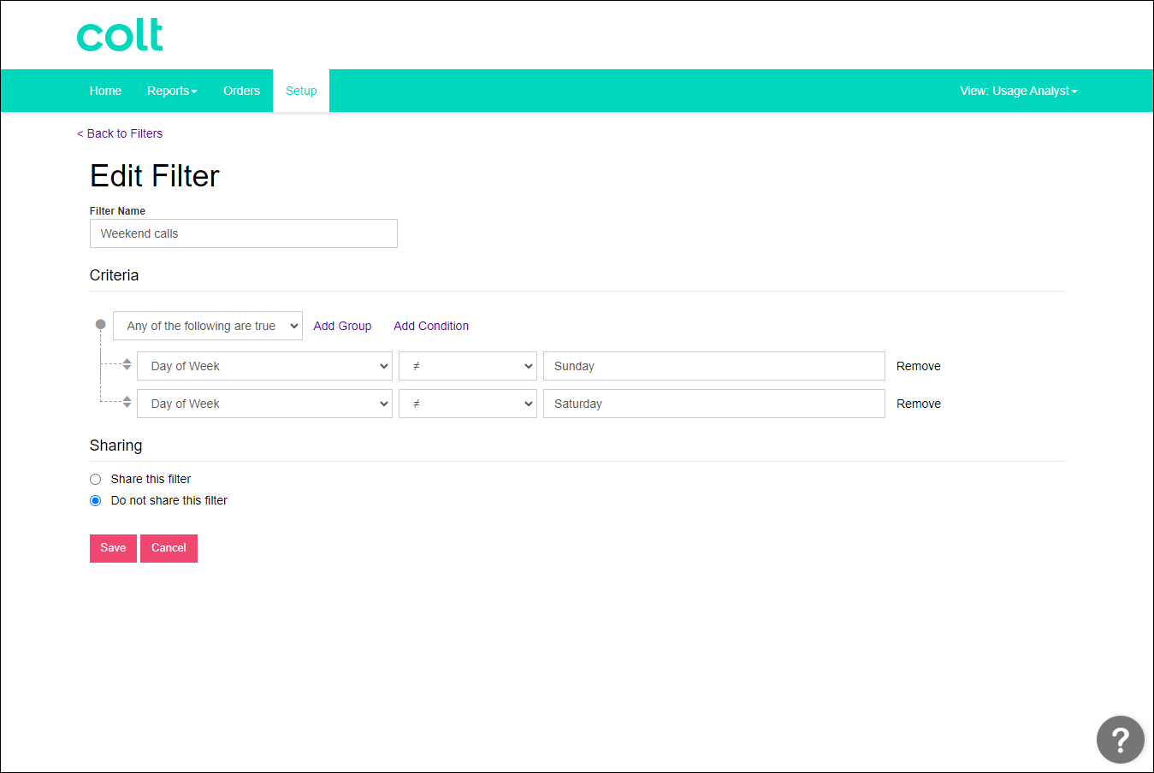1154x773 pixels.
Task: Click the Back to Filters link
Action: tap(120, 133)
